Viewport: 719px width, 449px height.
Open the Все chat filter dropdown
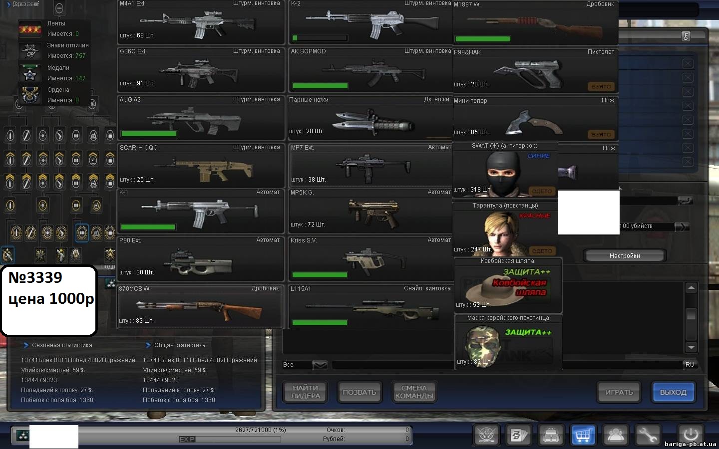pyautogui.click(x=320, y=365)
